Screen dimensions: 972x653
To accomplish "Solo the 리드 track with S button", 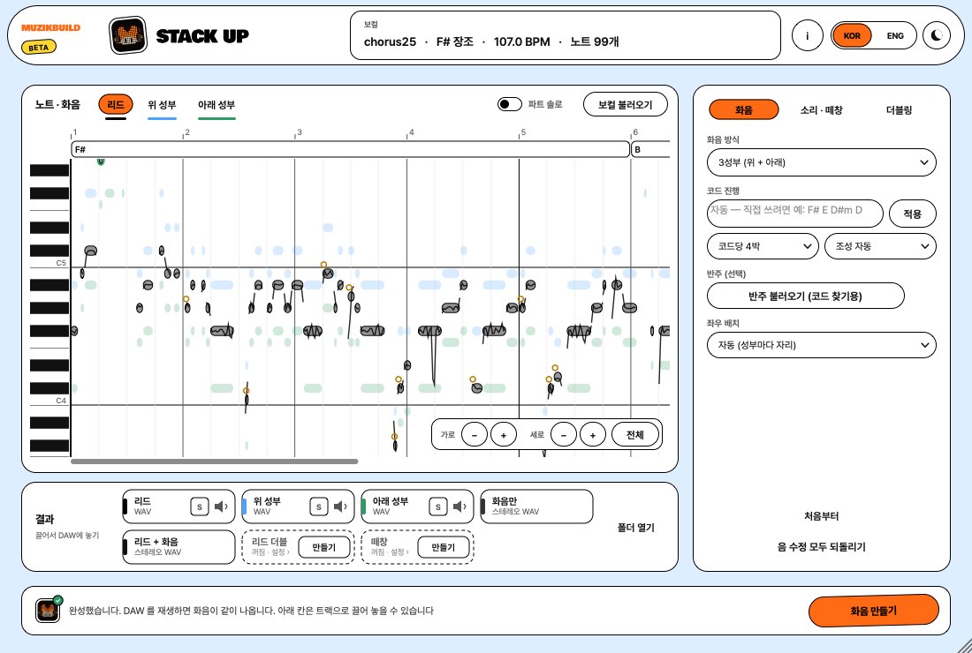I will 199,507.
